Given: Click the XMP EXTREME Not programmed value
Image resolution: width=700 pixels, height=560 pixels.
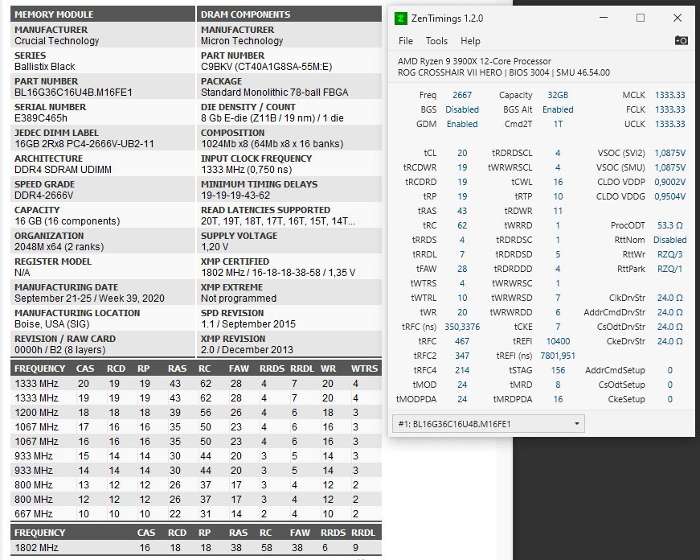Looking at the screenshot, I should (239, 298).
